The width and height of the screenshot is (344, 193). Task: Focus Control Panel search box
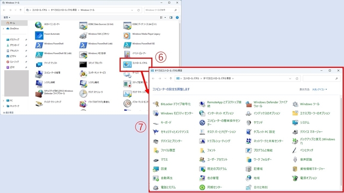pyautogui.click(x=321, y=78)
